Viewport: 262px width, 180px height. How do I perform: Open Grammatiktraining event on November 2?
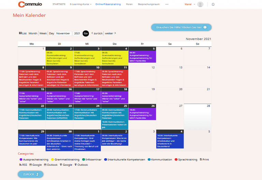point(59,58)
